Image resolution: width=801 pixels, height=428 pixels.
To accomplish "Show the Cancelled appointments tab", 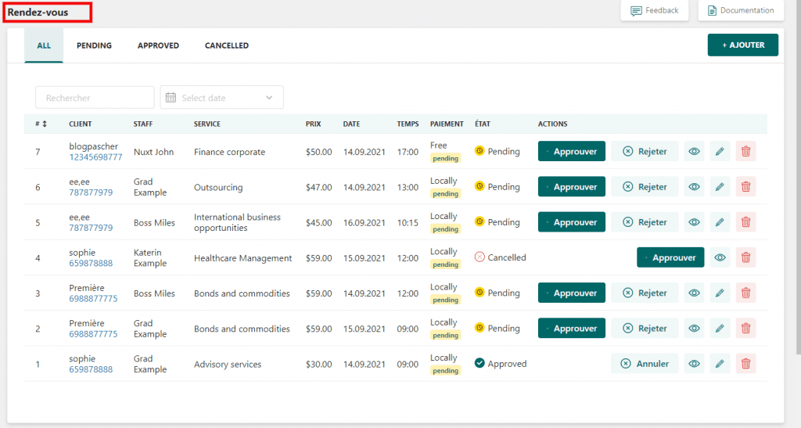I will 227,45.
